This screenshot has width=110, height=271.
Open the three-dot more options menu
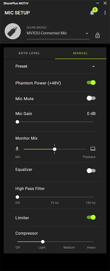click(x=105, y=13)
